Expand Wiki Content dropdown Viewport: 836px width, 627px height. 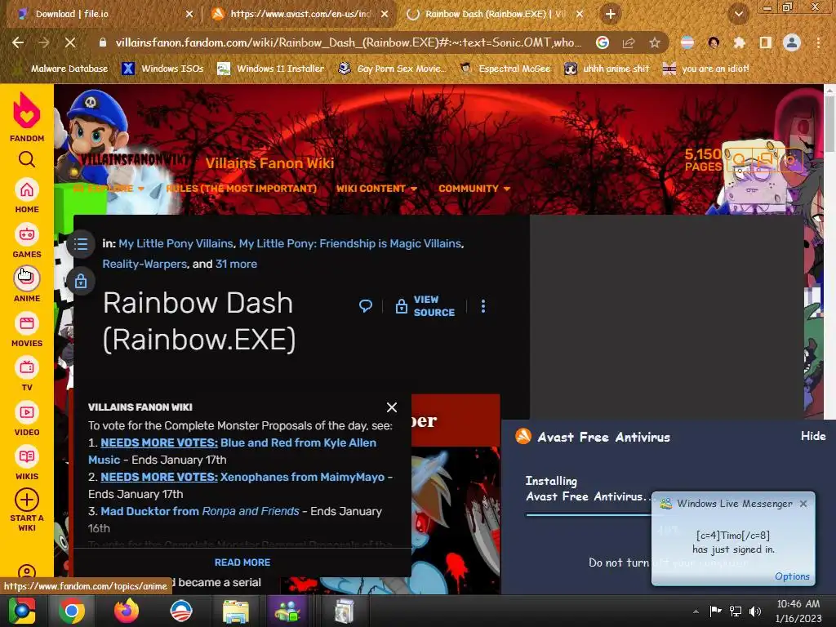click(x=376, y=189)
